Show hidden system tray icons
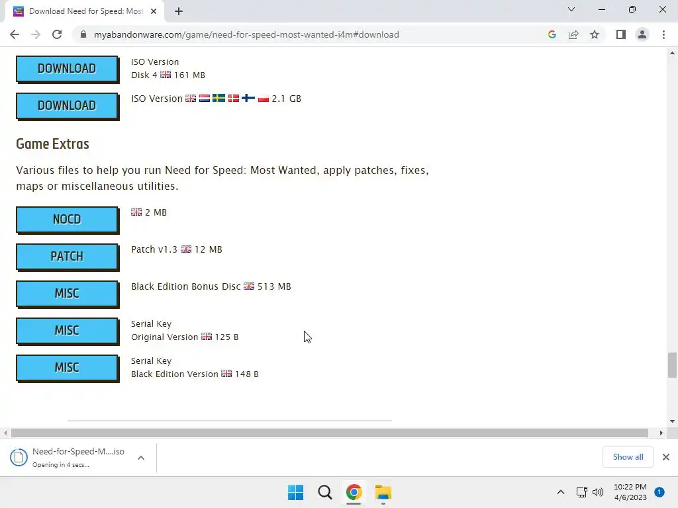678x508 pixels. pyautogui.click(x=560, y=492)
